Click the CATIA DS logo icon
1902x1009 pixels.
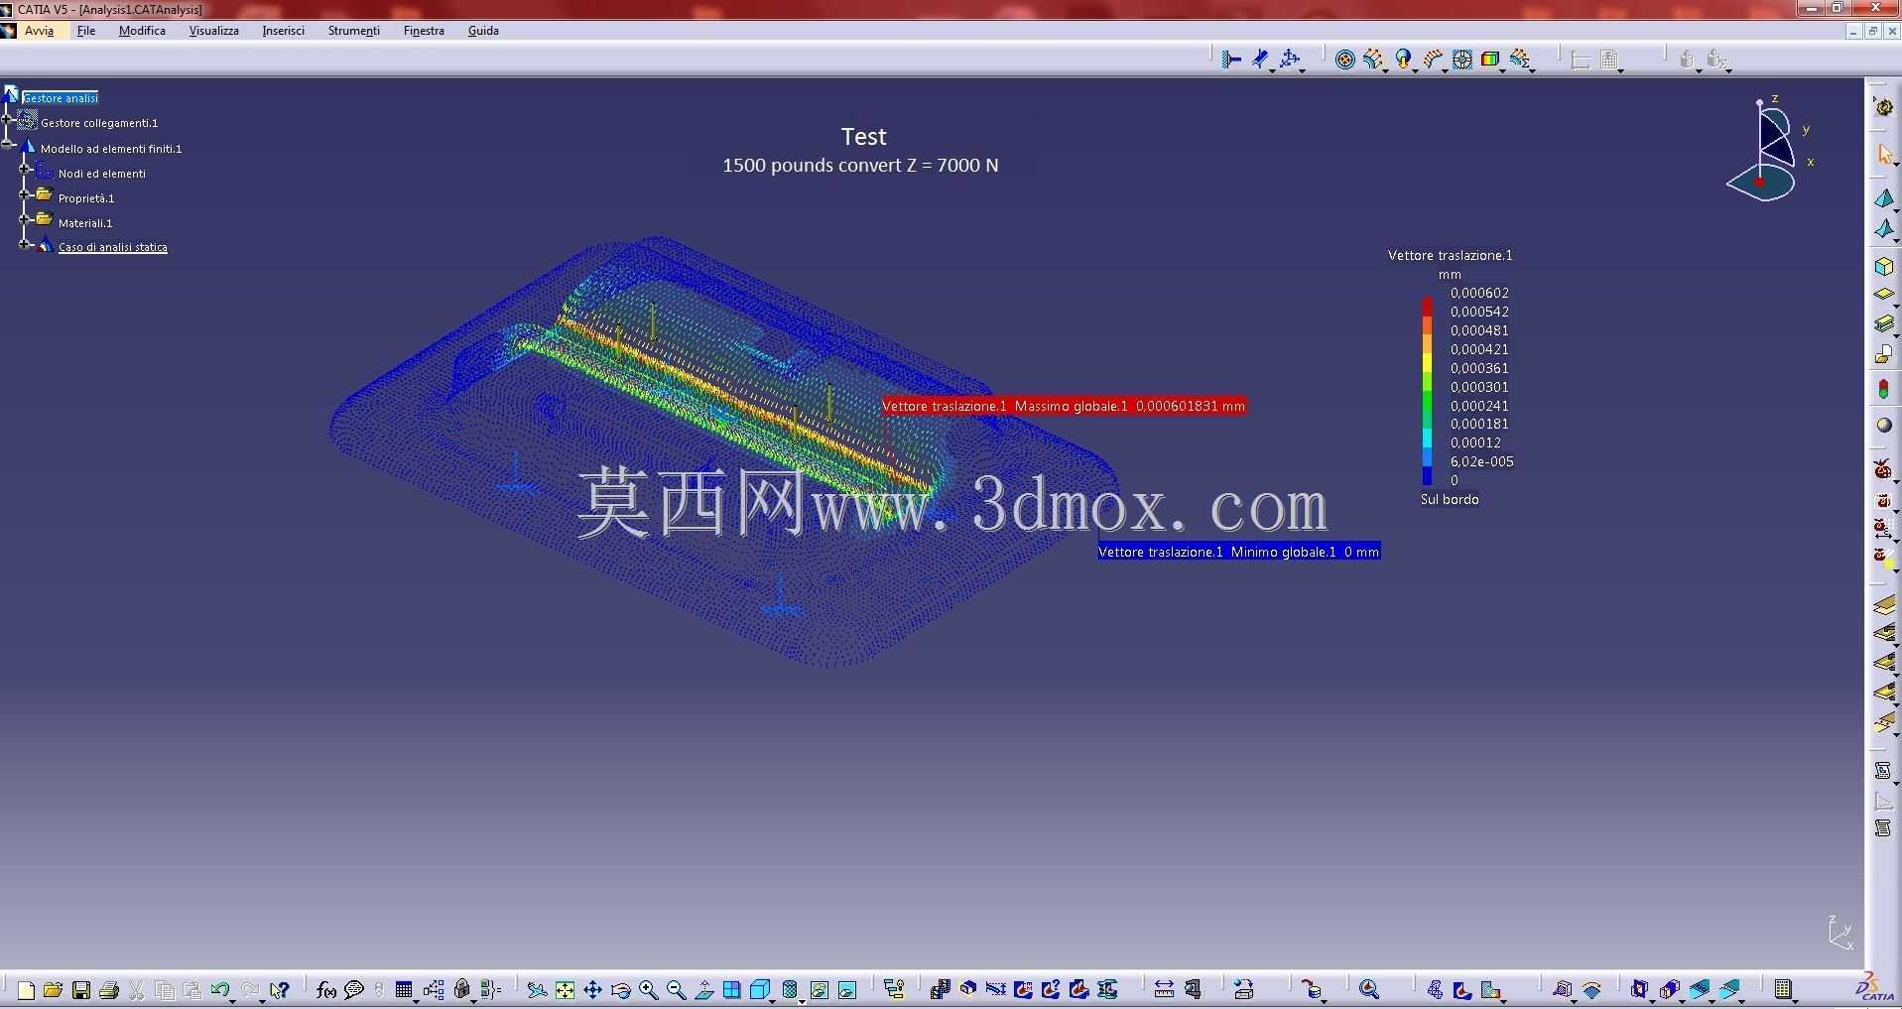[1874, 987]
